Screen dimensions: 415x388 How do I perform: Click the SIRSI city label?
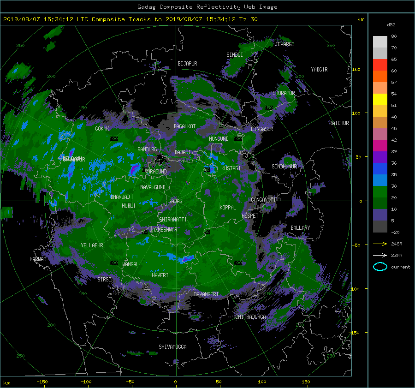(104, 280)
